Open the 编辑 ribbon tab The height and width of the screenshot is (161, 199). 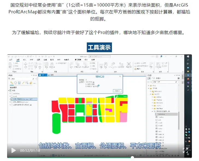click(45, 60)
